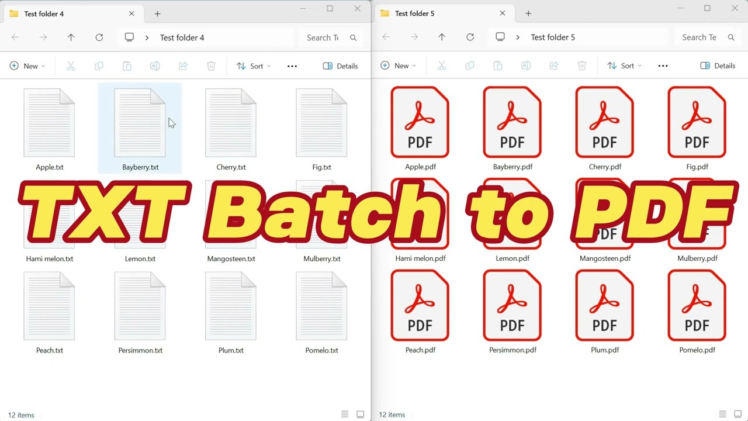Click Cut icon in Test folder 5 toolbar

442,65
